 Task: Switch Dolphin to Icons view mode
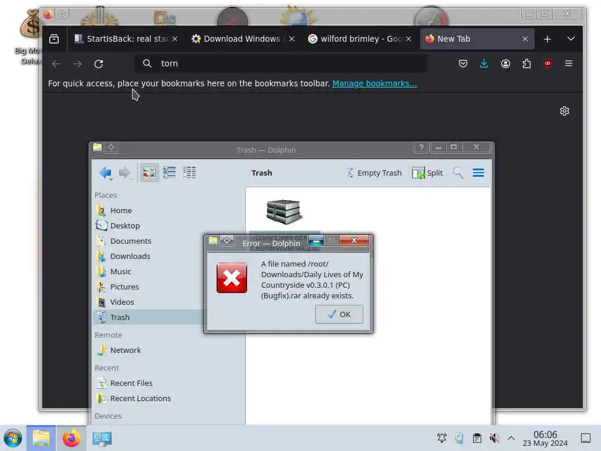pyautogui.click(x=149, y=173)
